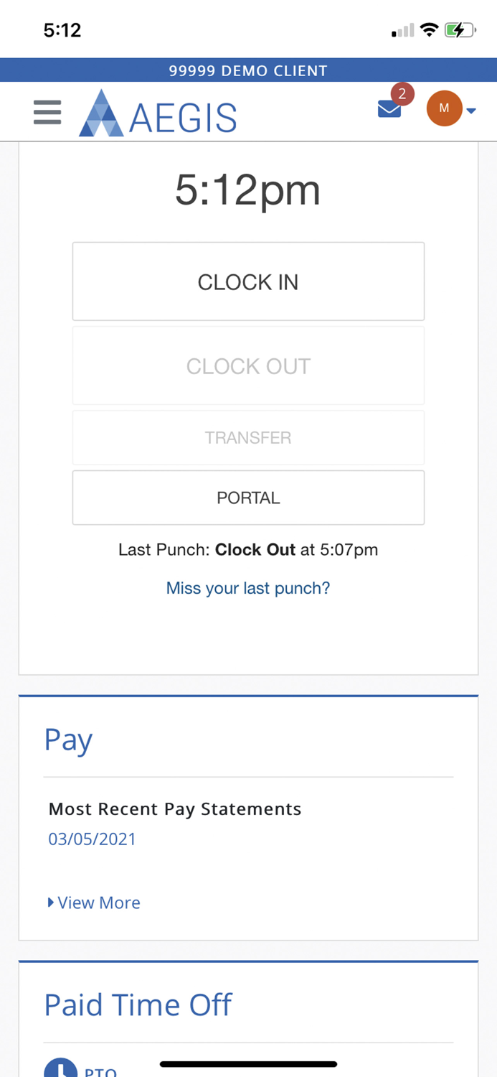Image resolution: width=497 pixels, height=1077 pixels.
Task: Expand the Paid Time Off section
Action: tap(138, 1004)
